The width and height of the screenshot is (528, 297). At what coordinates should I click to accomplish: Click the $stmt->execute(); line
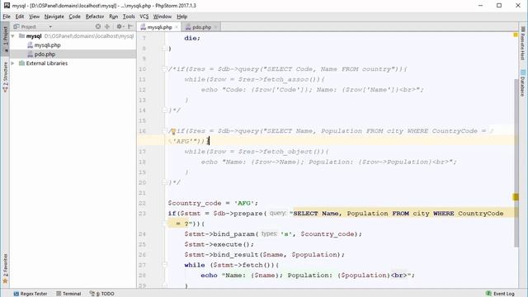pos(219,244)
